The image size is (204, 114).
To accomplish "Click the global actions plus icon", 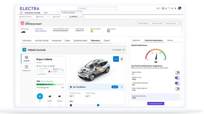I will coord(163,8).
